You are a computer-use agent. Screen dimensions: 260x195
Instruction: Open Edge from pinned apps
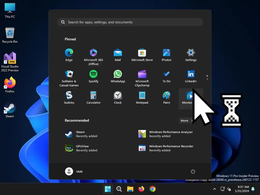tap(69, 55)
